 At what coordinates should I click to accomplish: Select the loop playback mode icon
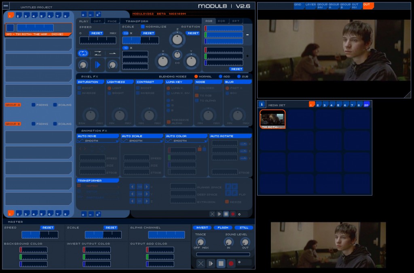point(83,54)
